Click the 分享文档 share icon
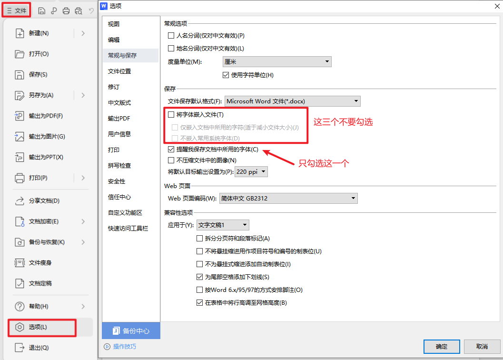The width and height of the screenshot is (503, 360). (x=20, y=201)
